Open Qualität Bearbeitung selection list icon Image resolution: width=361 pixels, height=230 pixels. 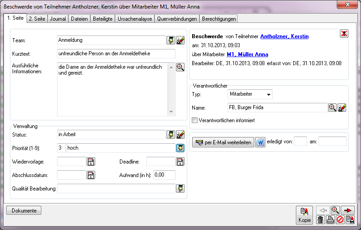point(180,189)
